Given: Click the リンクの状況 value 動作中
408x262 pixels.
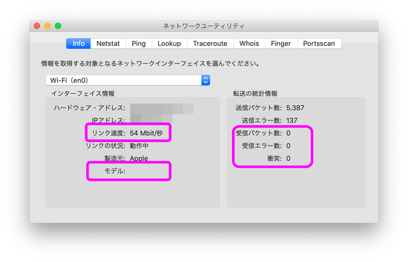Looking at the screenshot, I should (139, 146).
